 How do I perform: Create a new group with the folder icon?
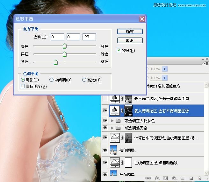click(x=183, y=178)
